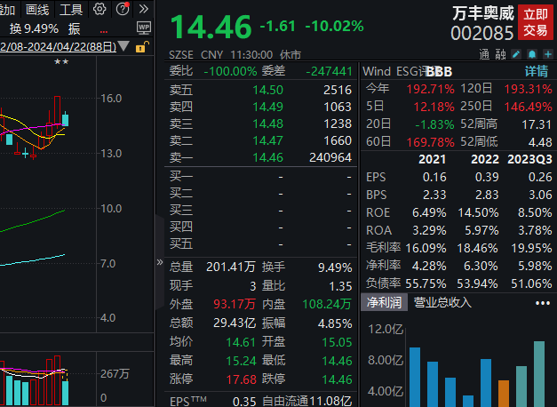Open the WP monitor icon
This screenshot has width=557, height=407.
(144, 28)
